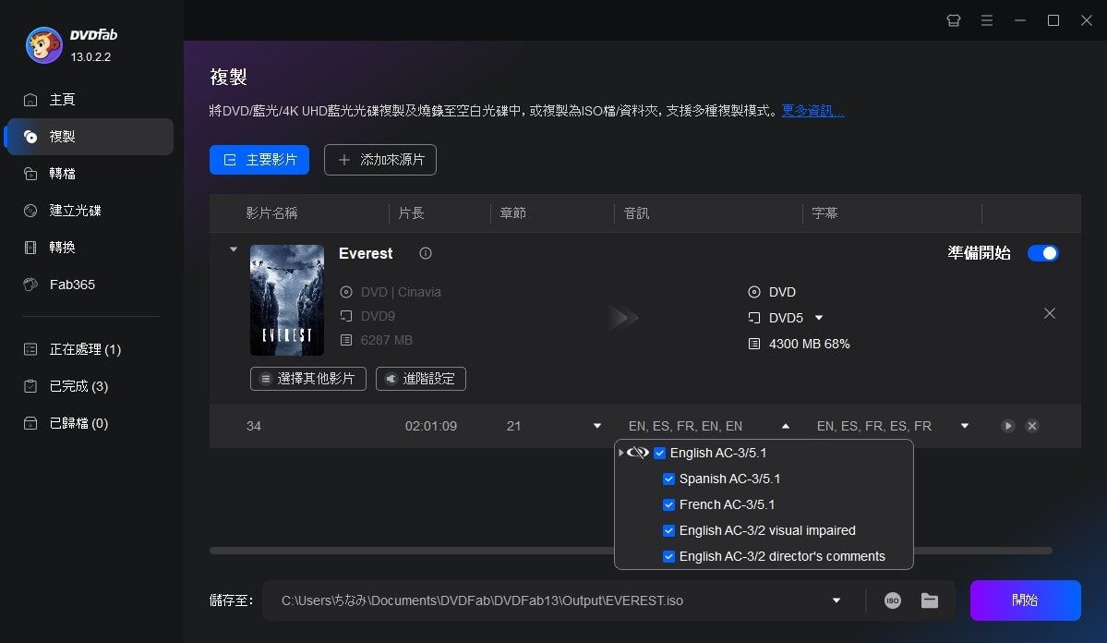Uncheck Spanish AC-3/5.1 audio track
1107x643 pixels.
point(668,479)
